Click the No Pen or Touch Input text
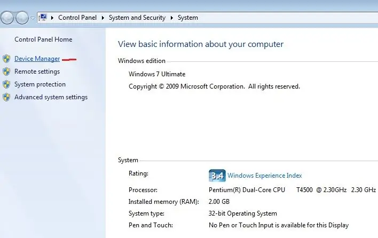Image resolution: width=378 pixels, height=238 pixels. pyautogui.click(x=279, y=225)
